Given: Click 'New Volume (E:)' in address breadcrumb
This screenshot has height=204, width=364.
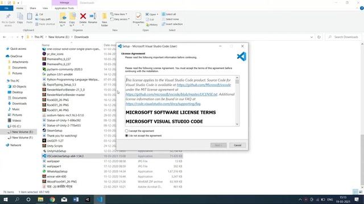Looking at the screenshot, I should pyautogui.click(x=59, y=37).
